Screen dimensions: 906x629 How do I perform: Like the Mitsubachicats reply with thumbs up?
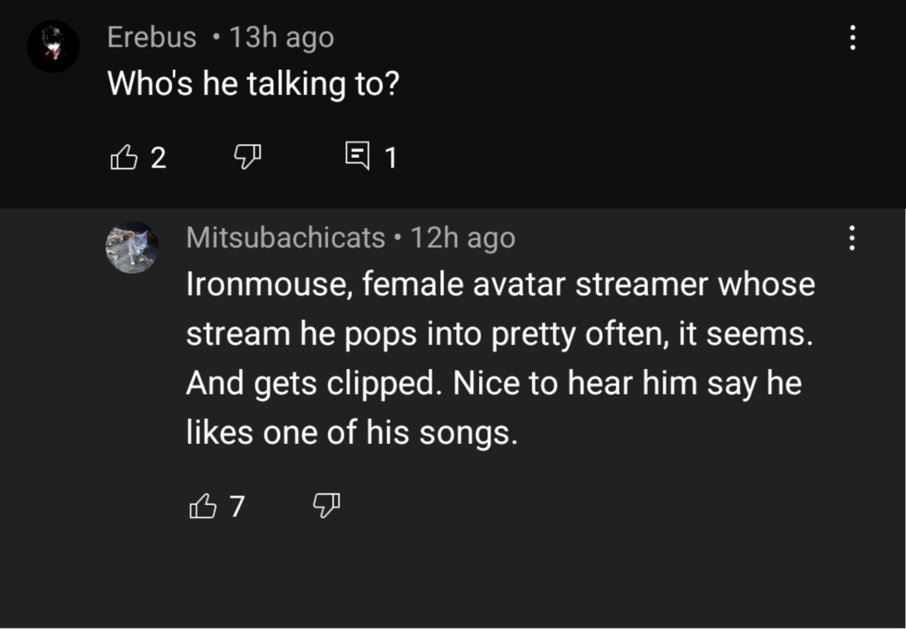coord(203,506)
